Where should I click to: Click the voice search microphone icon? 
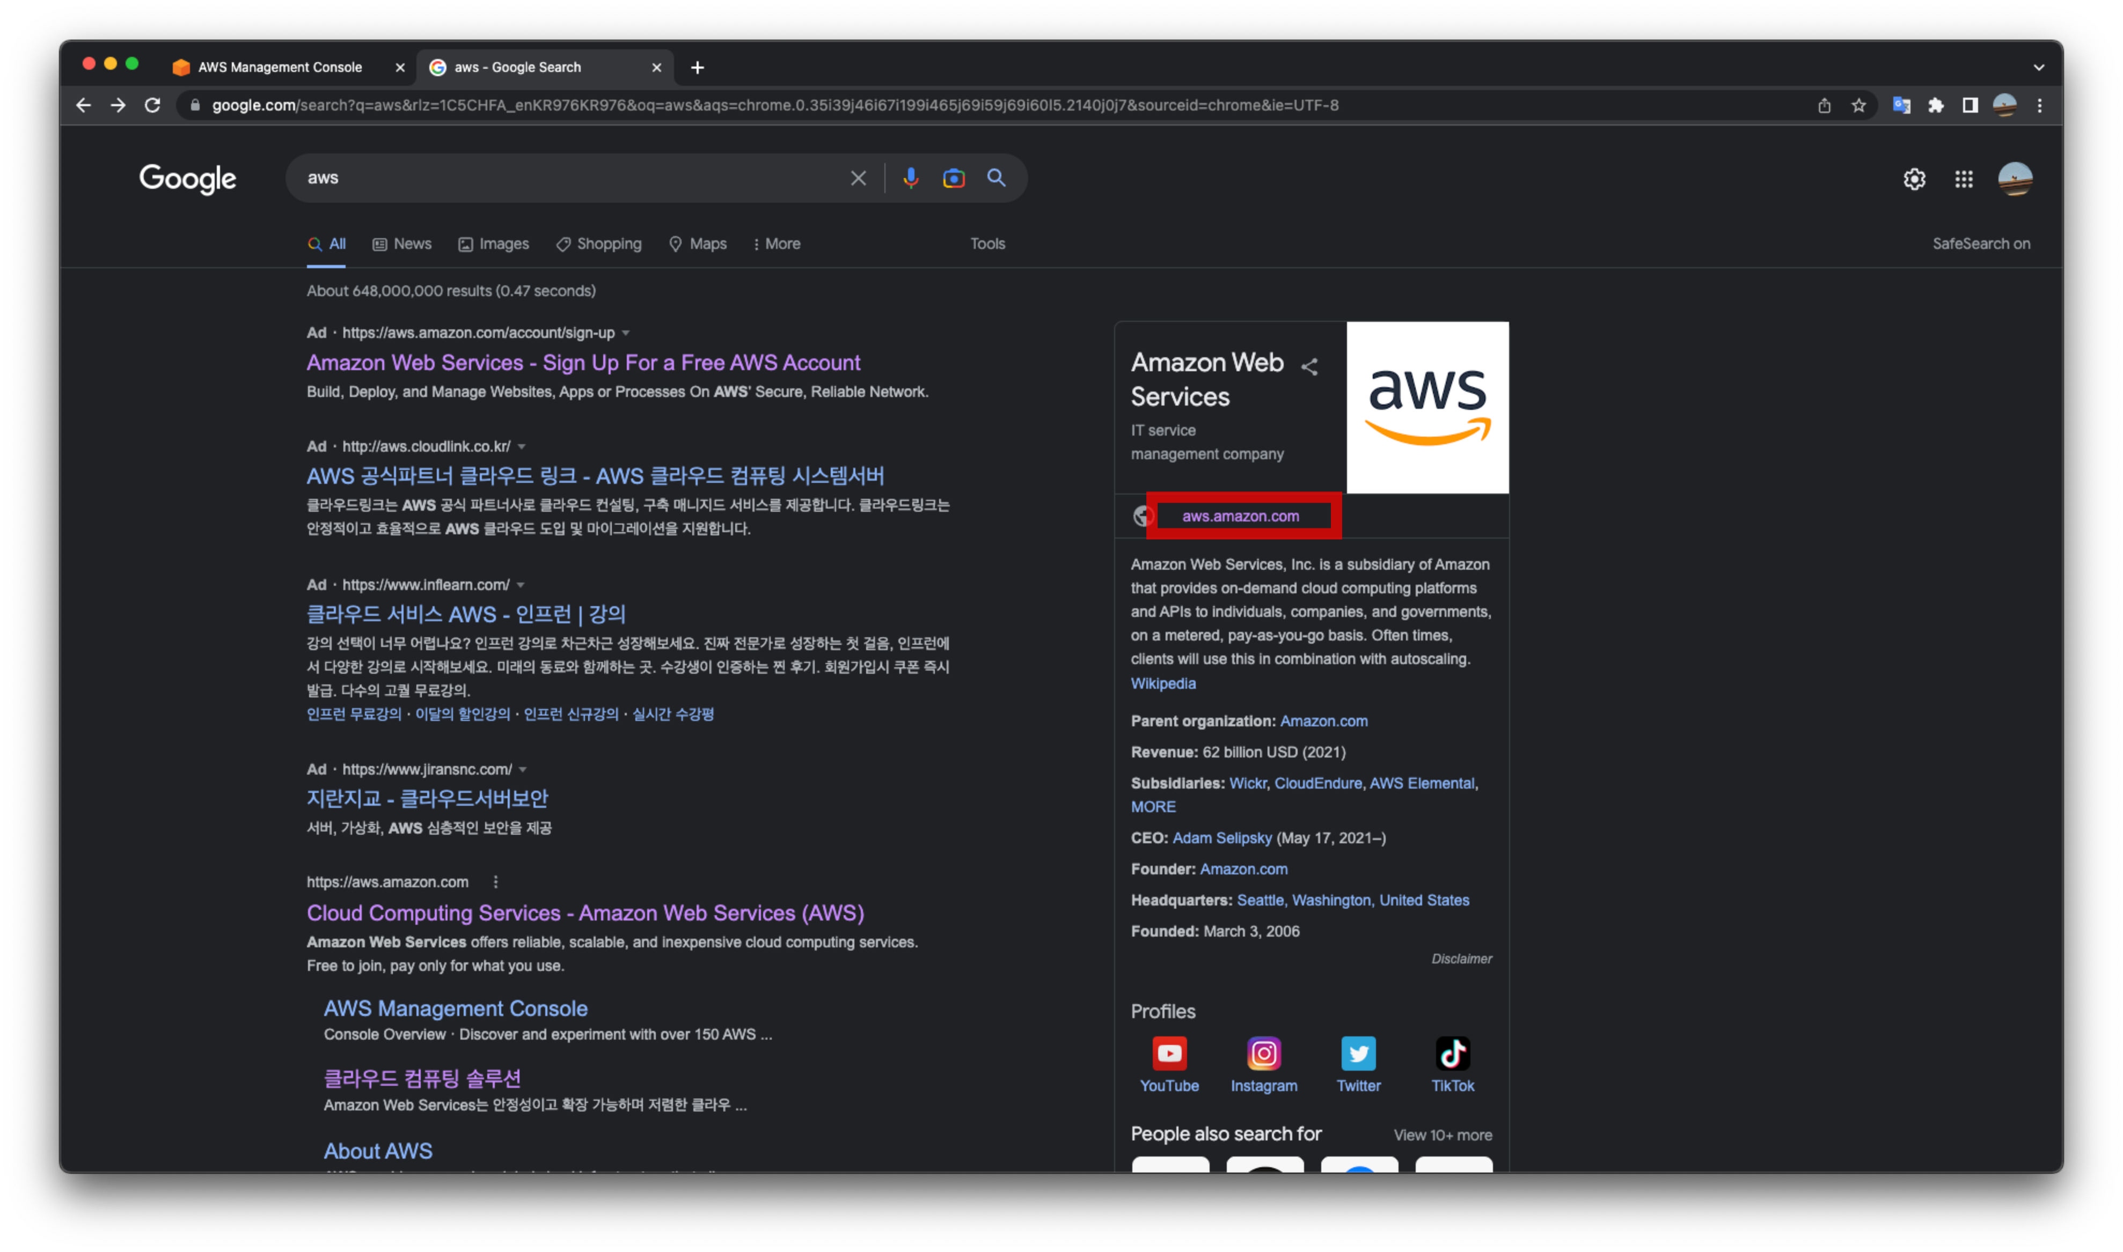[911, 178]
